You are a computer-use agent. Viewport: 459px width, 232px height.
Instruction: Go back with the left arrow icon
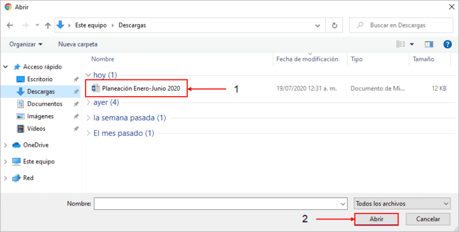click(10, 26)
